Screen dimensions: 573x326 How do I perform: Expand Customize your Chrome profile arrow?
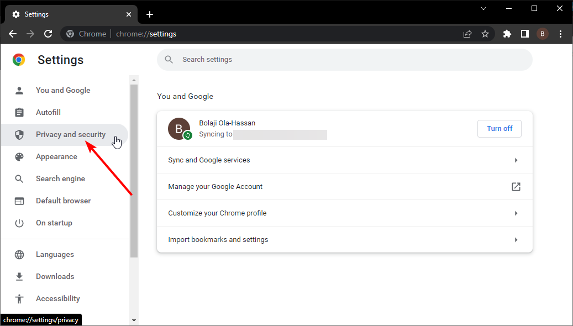(516, 213)
